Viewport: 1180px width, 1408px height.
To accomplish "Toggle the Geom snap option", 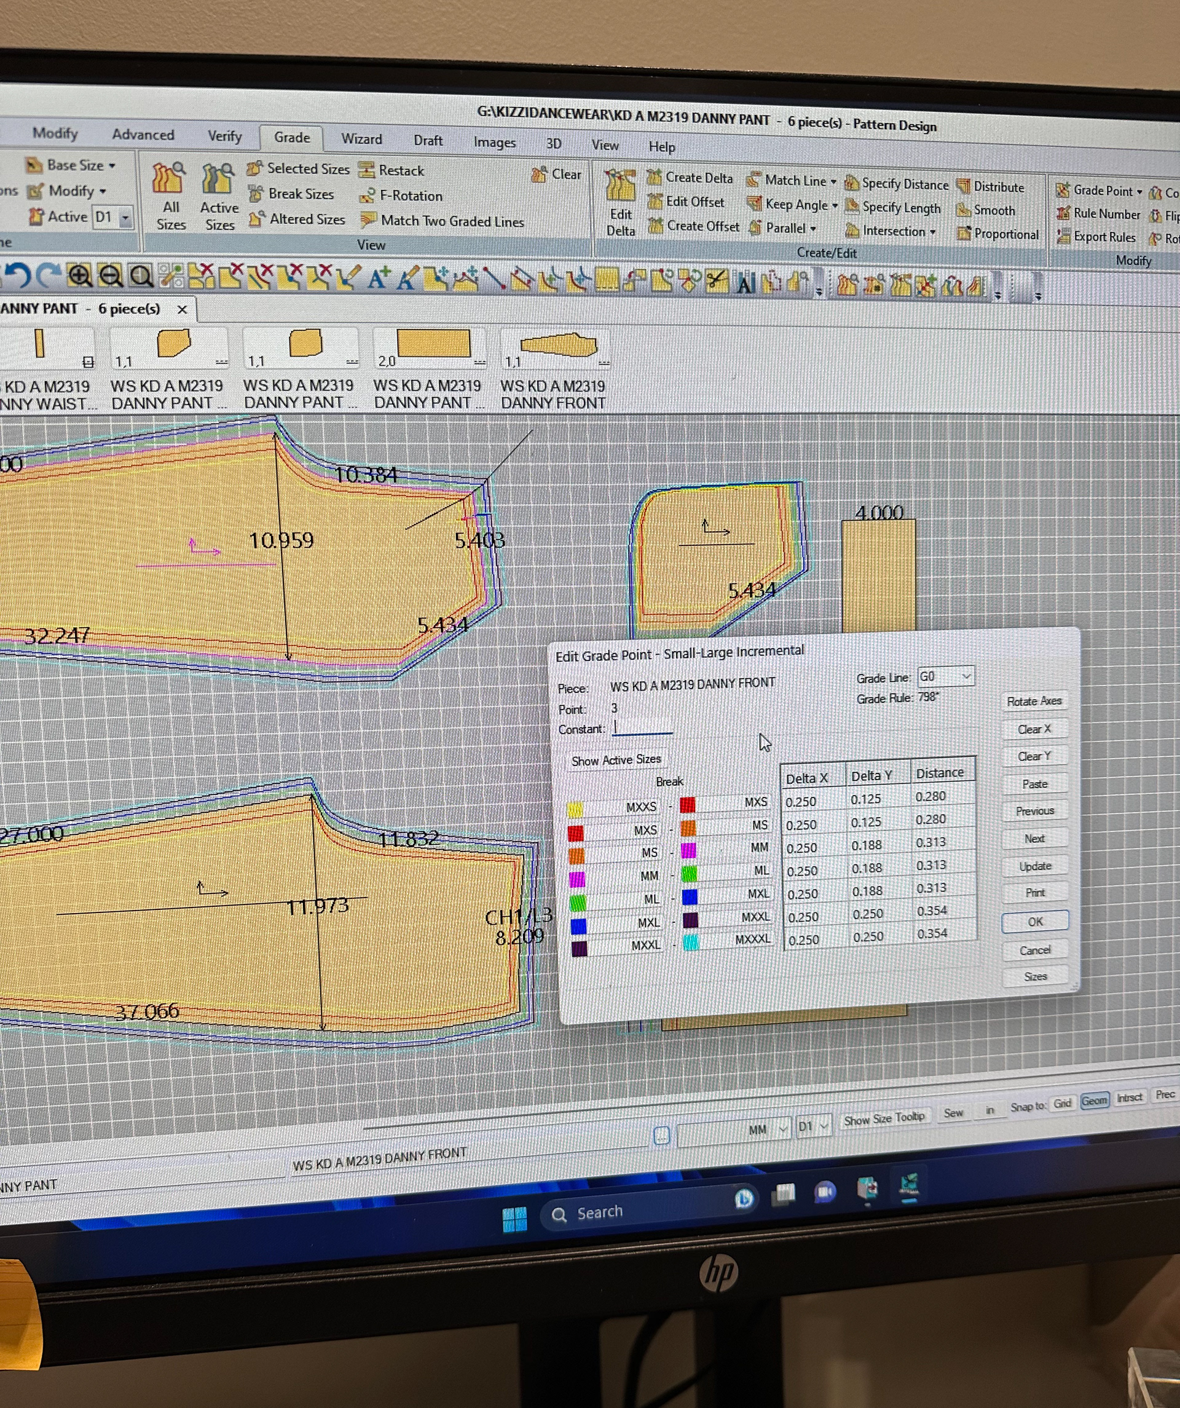I will [1094, 1100].
